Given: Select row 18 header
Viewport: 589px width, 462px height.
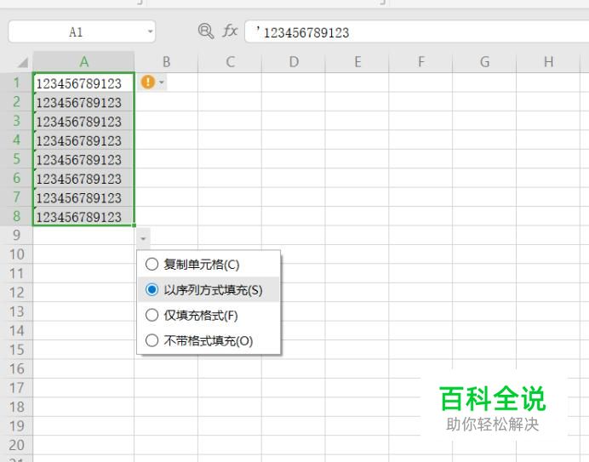Looking at the screenshot, I should point(16,407).
